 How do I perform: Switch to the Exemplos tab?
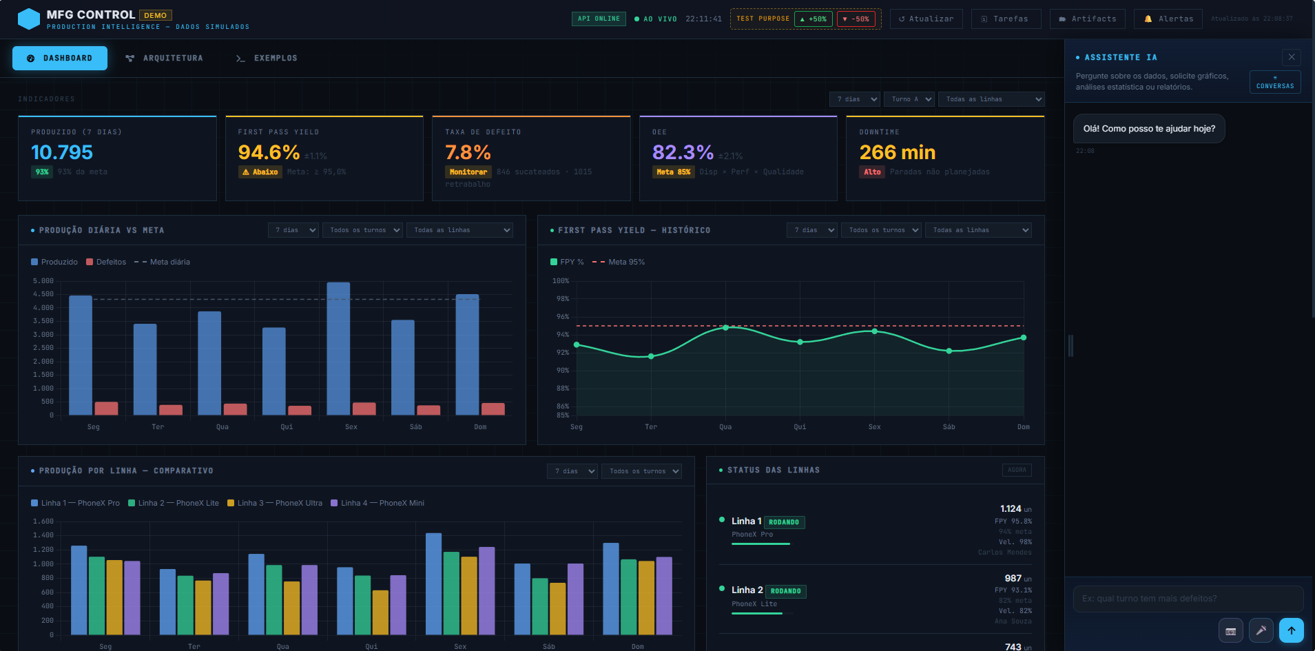click(267, 58)
